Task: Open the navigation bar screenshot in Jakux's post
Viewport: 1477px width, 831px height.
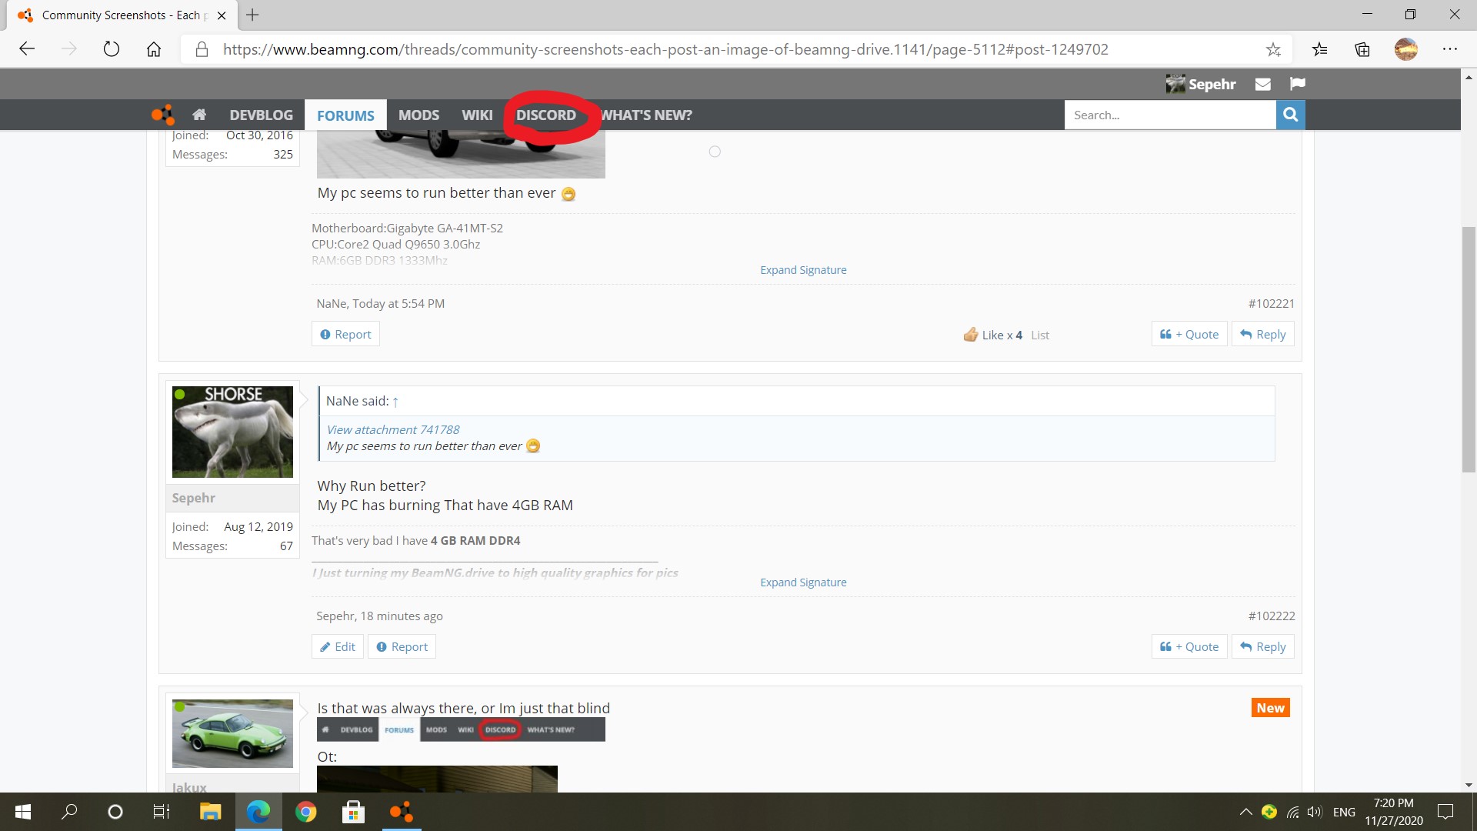Action: coord(461,729)
